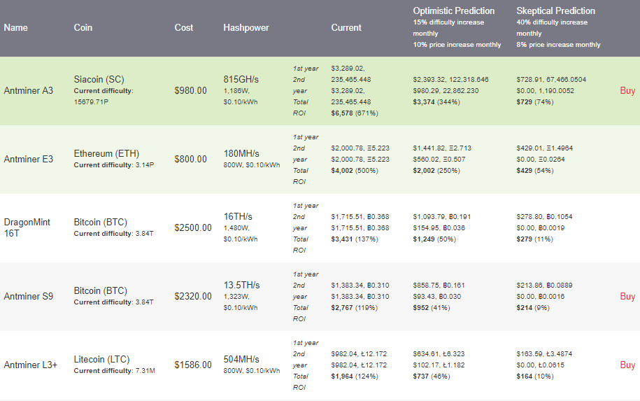Click the Buy link for Antminer L3+
Screen dimensions: 640x401
[627, 365]
